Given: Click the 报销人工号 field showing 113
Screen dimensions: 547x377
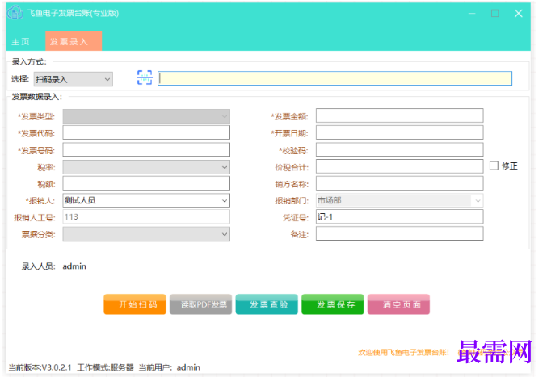Looking at the screenshot, I should tap(146, 216).
